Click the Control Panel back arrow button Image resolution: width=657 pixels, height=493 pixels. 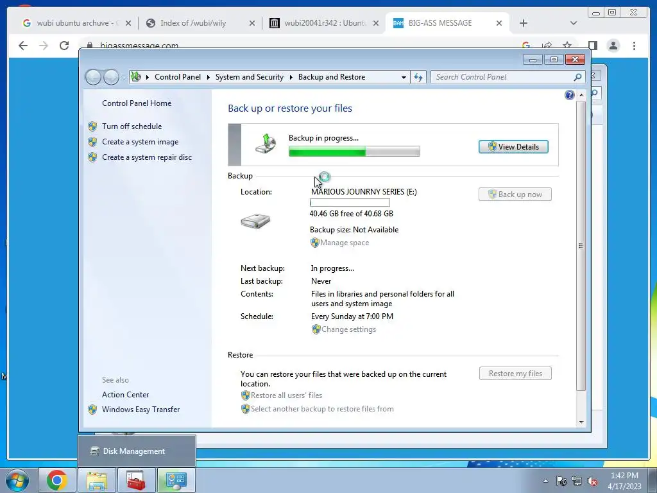point(93,77)
